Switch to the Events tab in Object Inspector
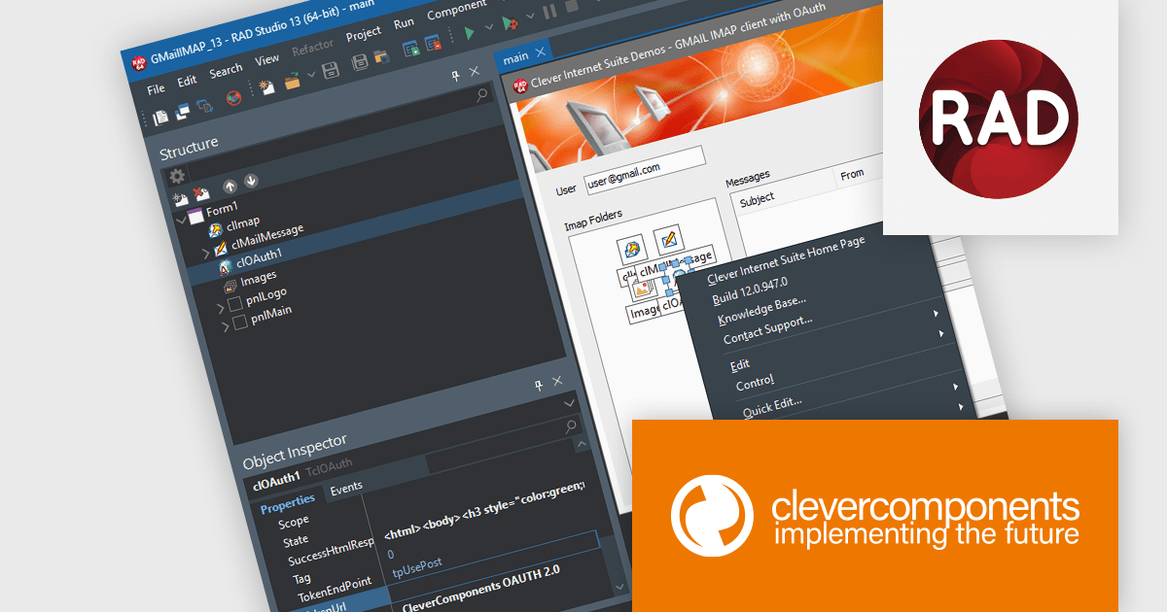The image size is (1167, 612). coord(346,487)
